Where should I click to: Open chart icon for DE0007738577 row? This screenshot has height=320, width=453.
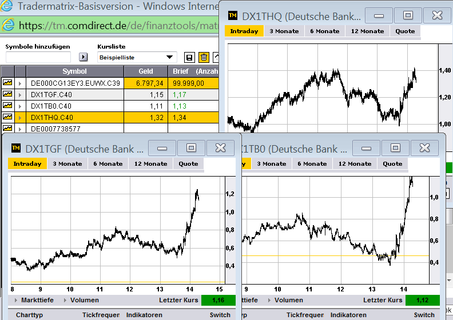[x=7, y=128]
